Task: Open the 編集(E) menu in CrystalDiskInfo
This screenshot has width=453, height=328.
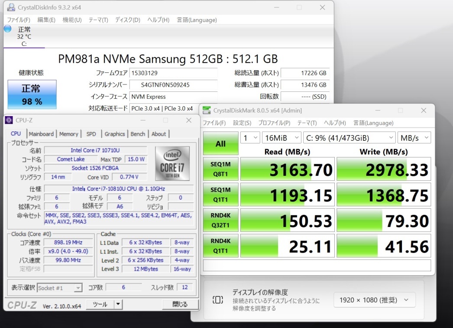Action: pos(46,20)
